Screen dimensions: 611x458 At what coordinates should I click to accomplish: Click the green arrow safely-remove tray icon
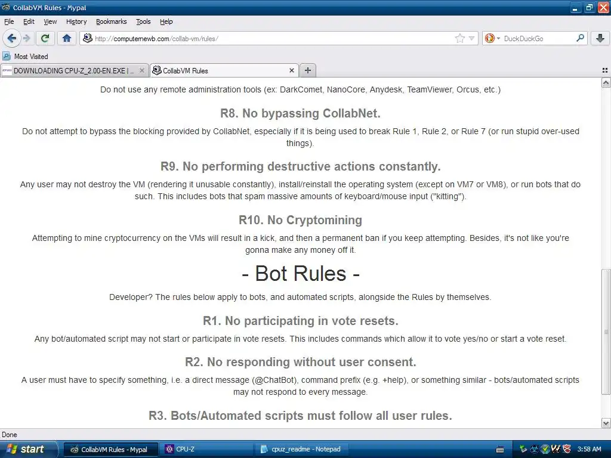[x=523, y=450]
